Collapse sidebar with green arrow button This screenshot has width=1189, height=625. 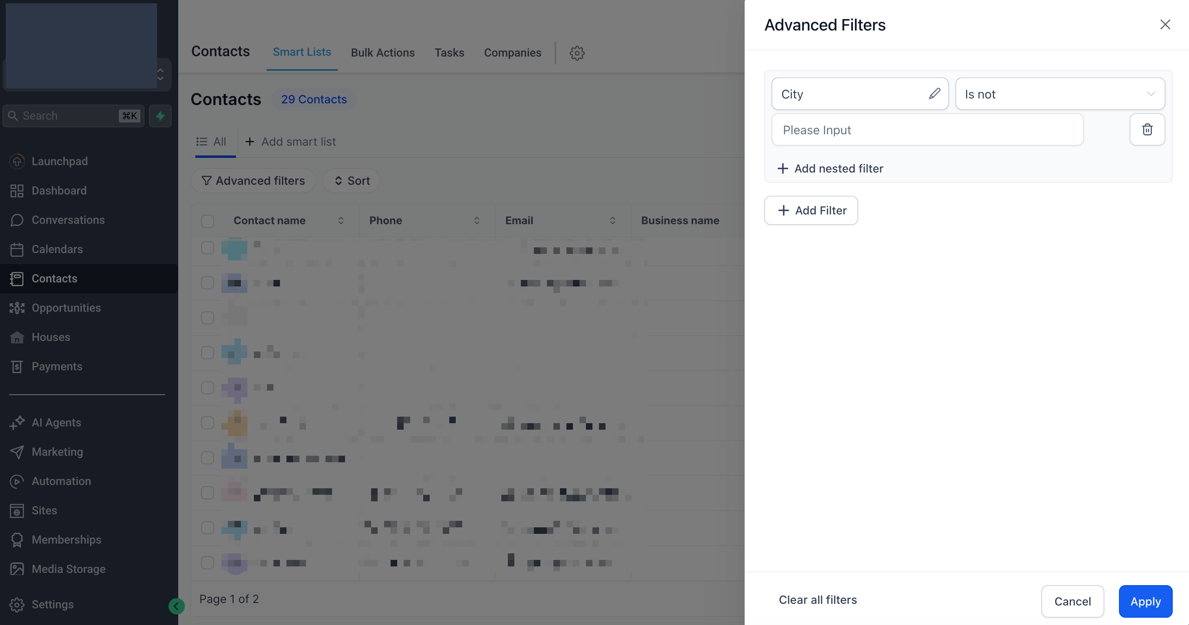pos(176,605)
